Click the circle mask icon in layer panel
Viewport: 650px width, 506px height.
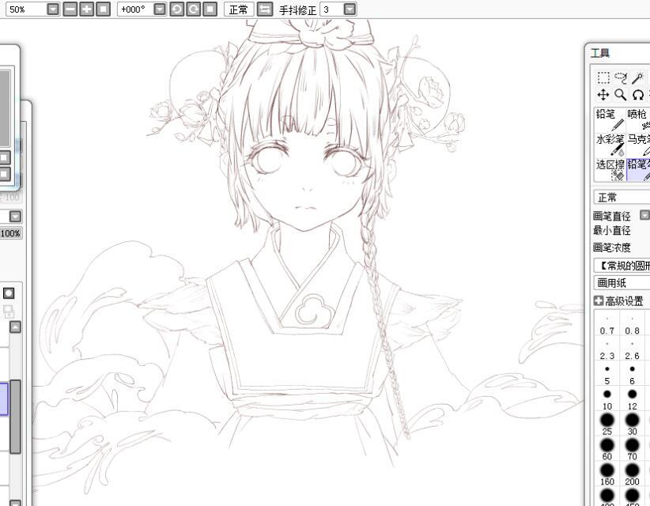pyautogui.click(x=9, y=293)
